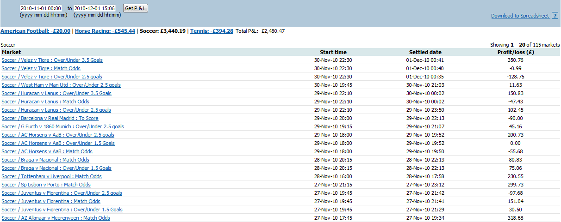Click the Start time column header
Viewport: 561px width, 222px height.
point(333,52)
